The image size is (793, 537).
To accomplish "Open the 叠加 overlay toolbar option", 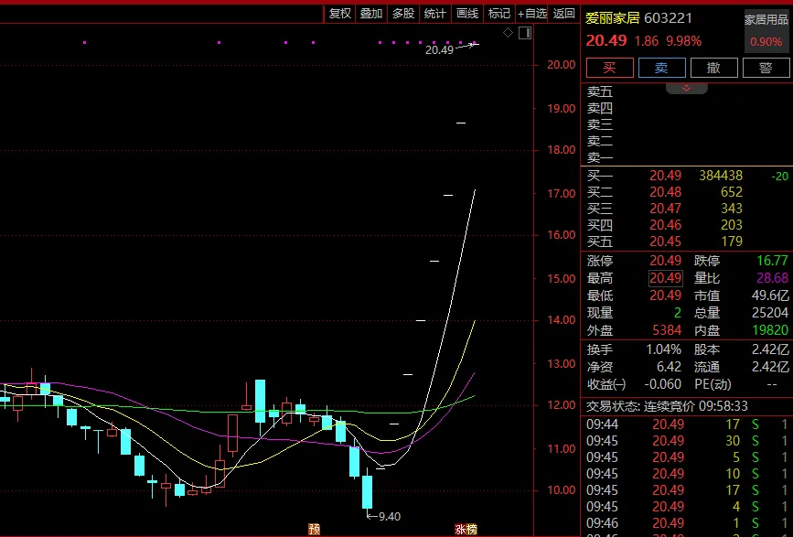I will pos(371,14).
